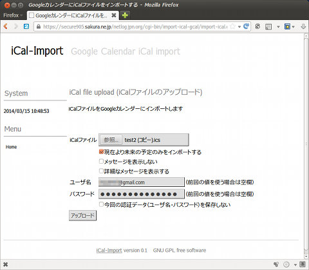309x270 pixels.
Task: Click the timestamp 2014/03/15 10:48:53
Action: point(26,111)
